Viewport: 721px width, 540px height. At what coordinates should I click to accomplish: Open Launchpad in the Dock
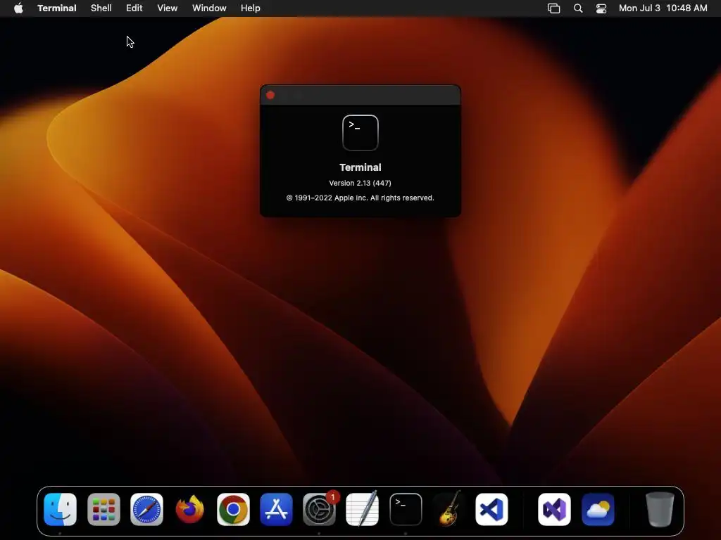tap(104, 509)
